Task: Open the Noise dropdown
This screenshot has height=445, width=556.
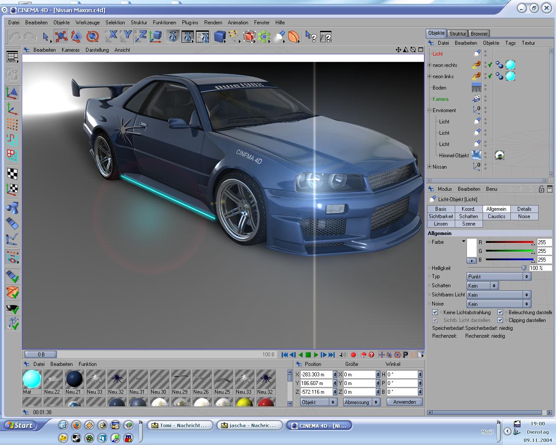Action: click(499, 304)
